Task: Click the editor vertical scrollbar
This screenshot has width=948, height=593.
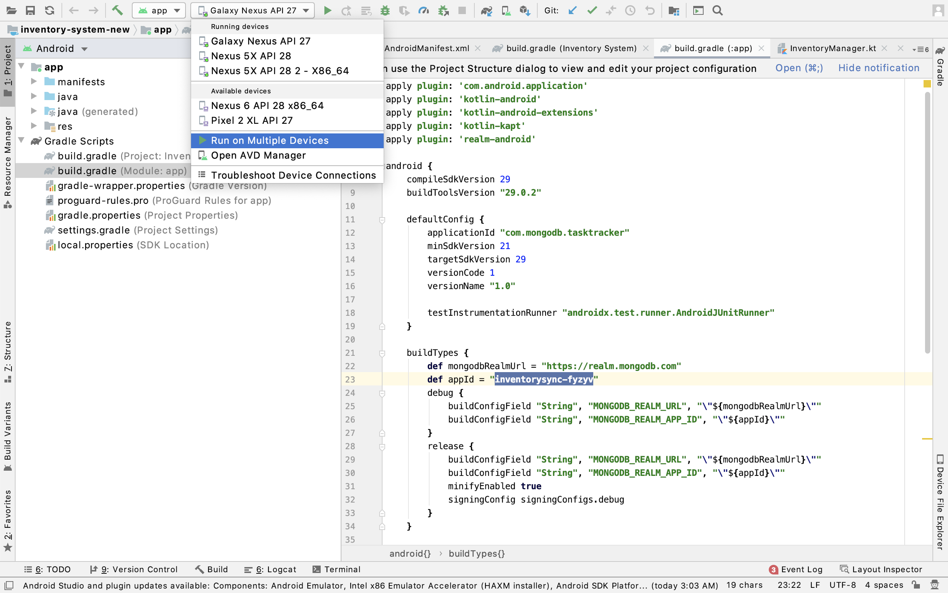Action: [x=927, y=223]
